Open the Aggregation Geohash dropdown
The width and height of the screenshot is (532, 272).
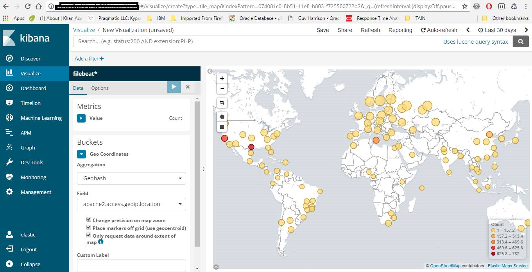pyautogui.click(x=131, y=178)
